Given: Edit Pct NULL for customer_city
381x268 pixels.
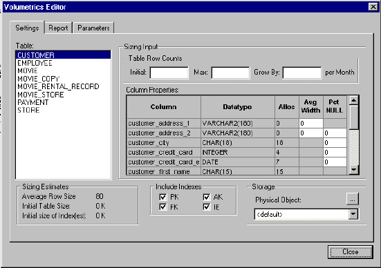Looking at the screenshot, I should click(335, 143).
